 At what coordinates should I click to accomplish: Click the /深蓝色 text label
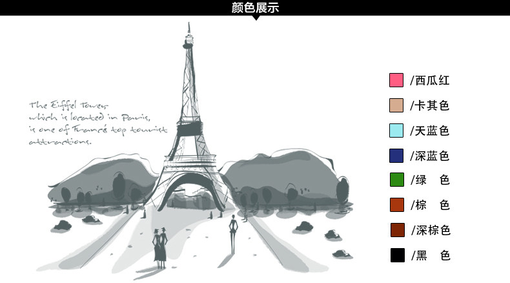coord(430,156)
